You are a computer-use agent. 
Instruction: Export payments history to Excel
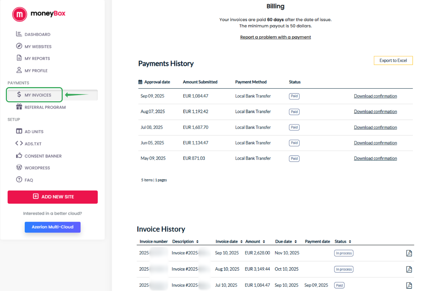pos(393,60)
